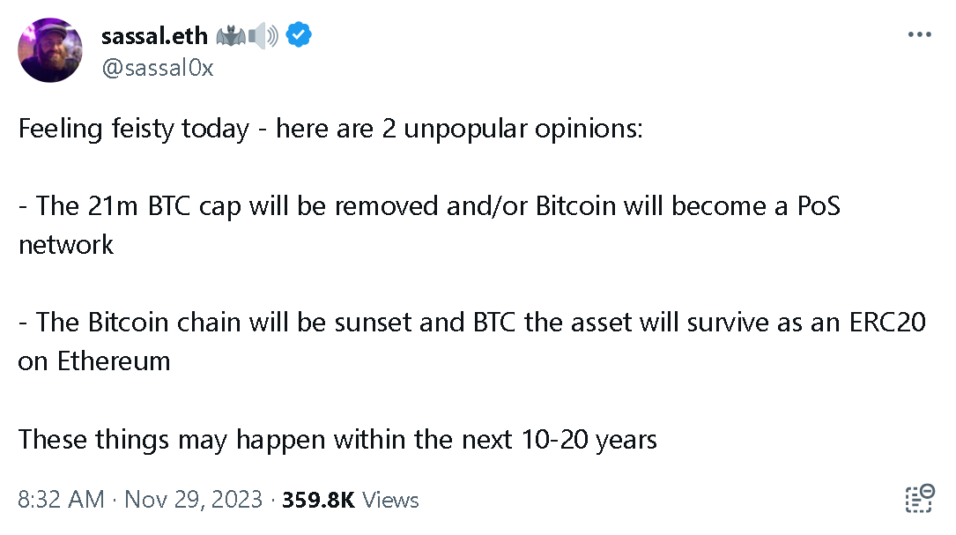
Task: Click the Views label
Action: point(390,500)
